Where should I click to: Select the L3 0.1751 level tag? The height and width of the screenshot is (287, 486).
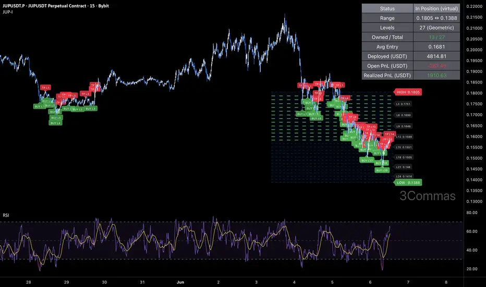(x=403, y=104)
